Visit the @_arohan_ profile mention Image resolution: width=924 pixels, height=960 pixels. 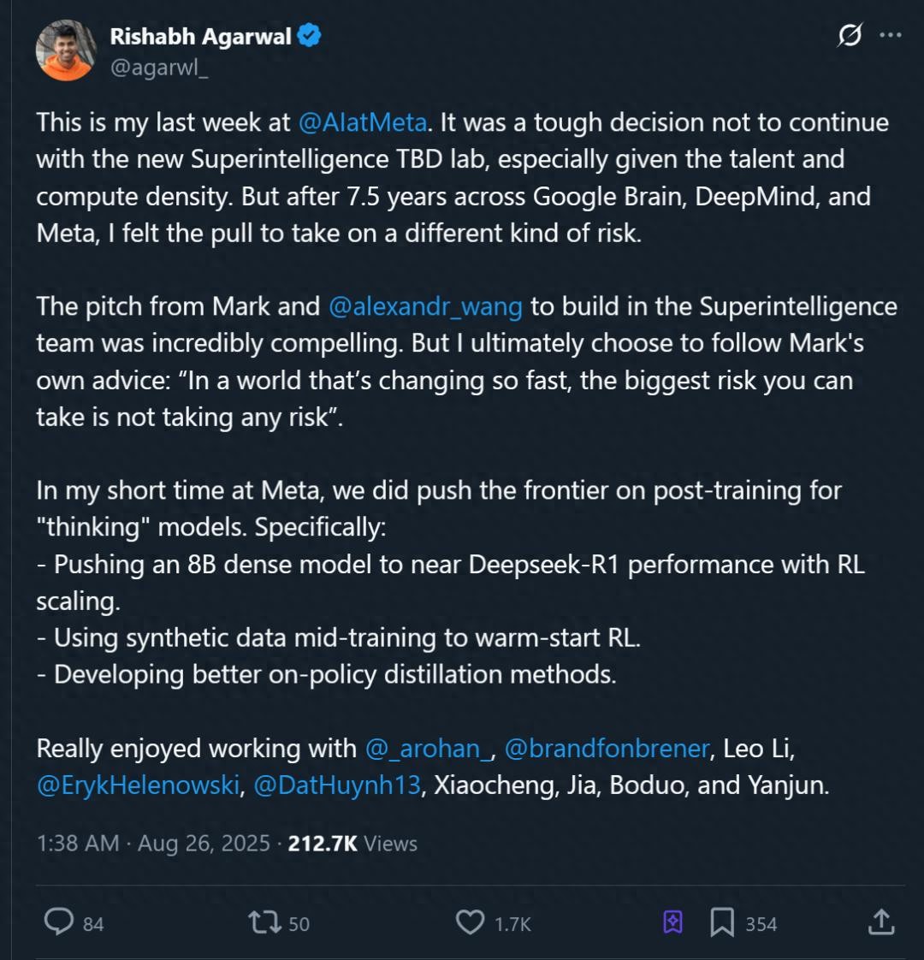428,749
